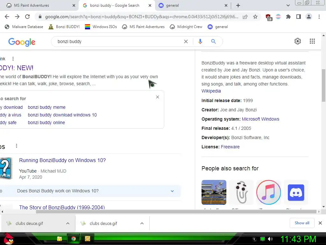Clear the search box text

[x=186, y=42]
